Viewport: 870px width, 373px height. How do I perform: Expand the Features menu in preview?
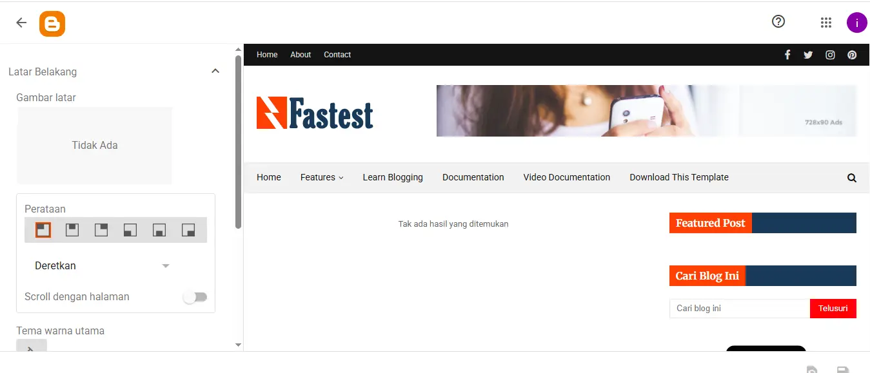point(322,177)
